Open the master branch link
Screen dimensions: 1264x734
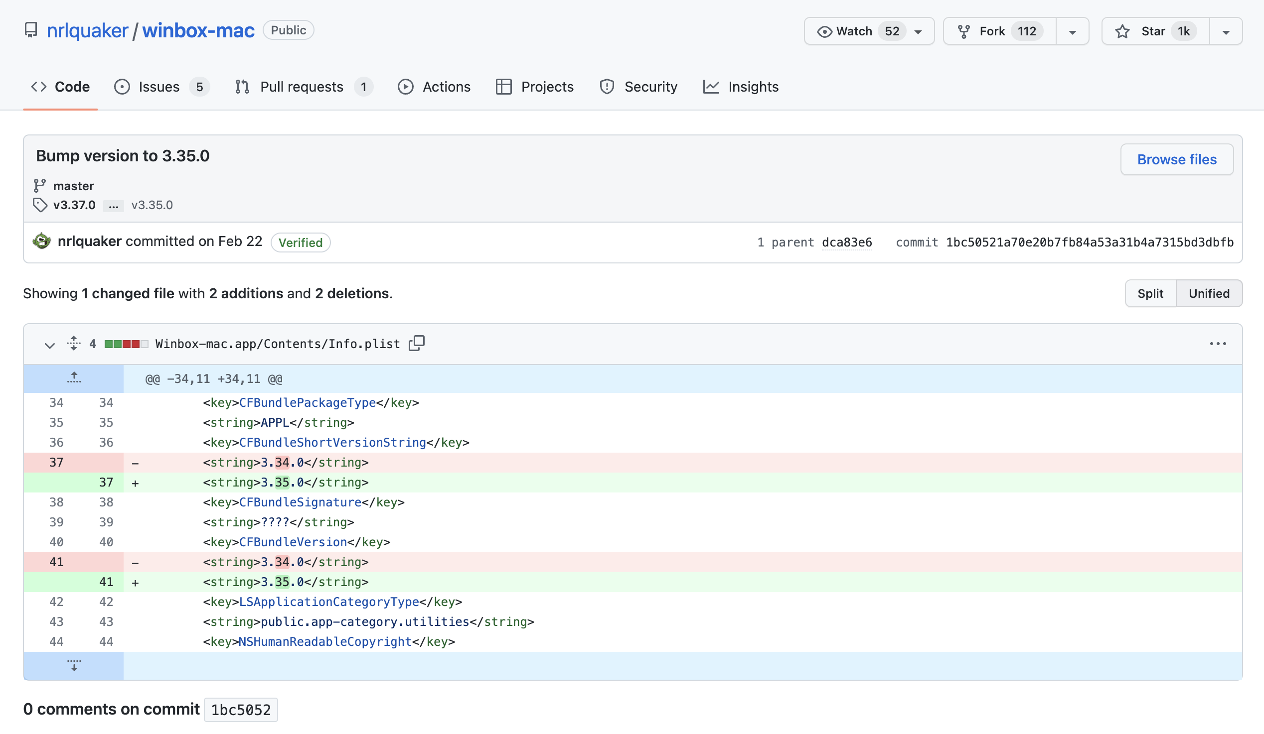tap(73, 186)
